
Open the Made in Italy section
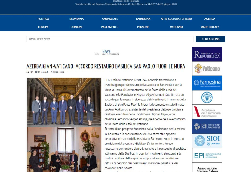(x=210, y=27)
